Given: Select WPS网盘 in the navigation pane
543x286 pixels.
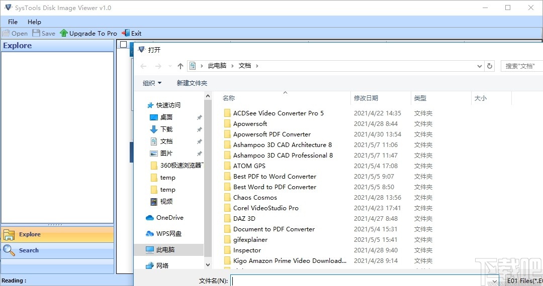Looking at the screenshot, I should [168, 234].
